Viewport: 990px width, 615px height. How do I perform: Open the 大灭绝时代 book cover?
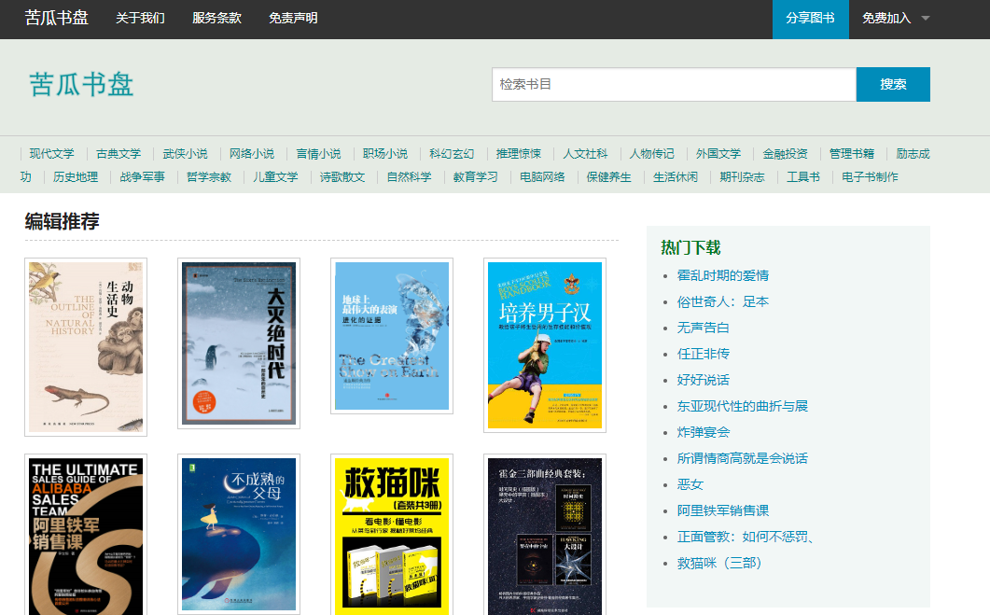click(x=239, y=343)
